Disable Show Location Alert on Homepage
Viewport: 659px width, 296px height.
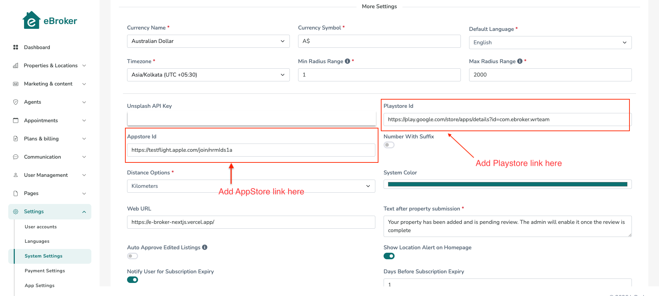(x=389, y=256)
